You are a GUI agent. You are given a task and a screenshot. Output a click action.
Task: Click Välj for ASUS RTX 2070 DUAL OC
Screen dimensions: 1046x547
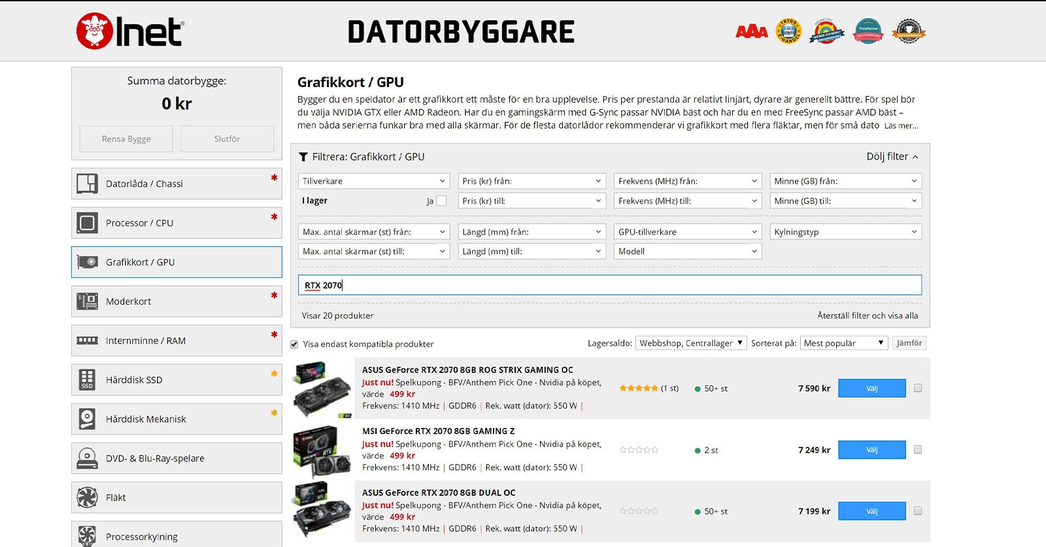(x=872, y=511)
